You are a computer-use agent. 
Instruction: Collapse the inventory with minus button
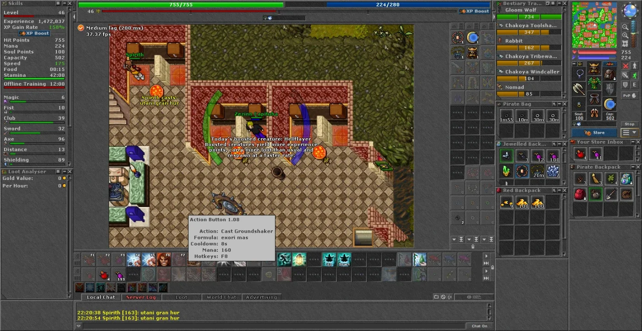574,64
